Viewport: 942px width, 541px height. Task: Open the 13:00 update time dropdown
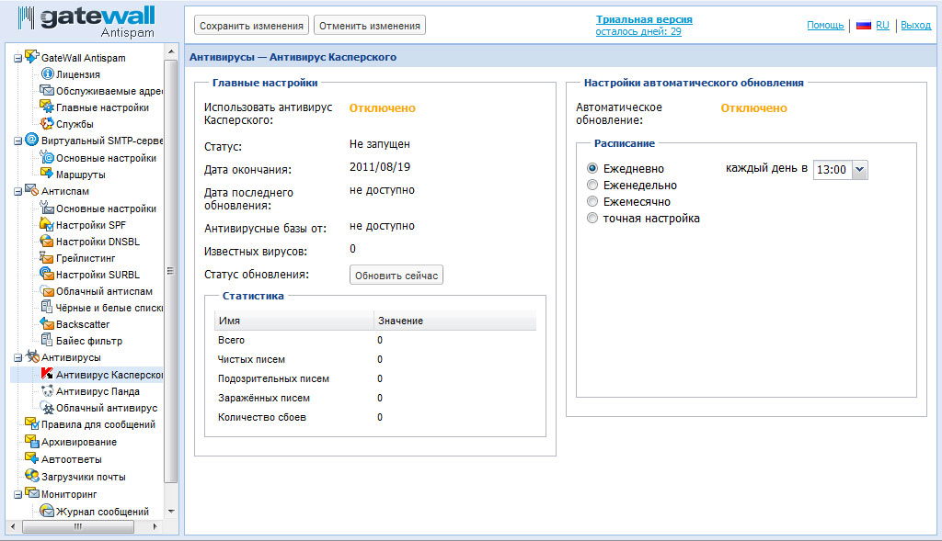tap(860, 169)
